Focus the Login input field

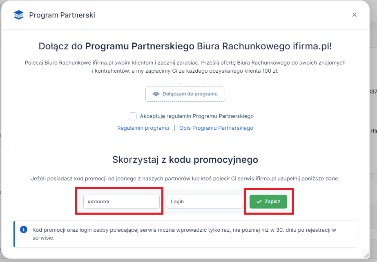205,202
